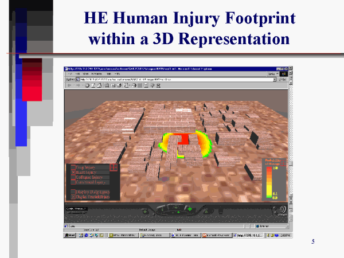
Task: Open the File menu
Action: point(70,74)
